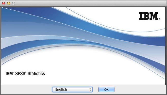Select the word English in the combo box
The width and height of the screenshot is (167, 95).
61,90
